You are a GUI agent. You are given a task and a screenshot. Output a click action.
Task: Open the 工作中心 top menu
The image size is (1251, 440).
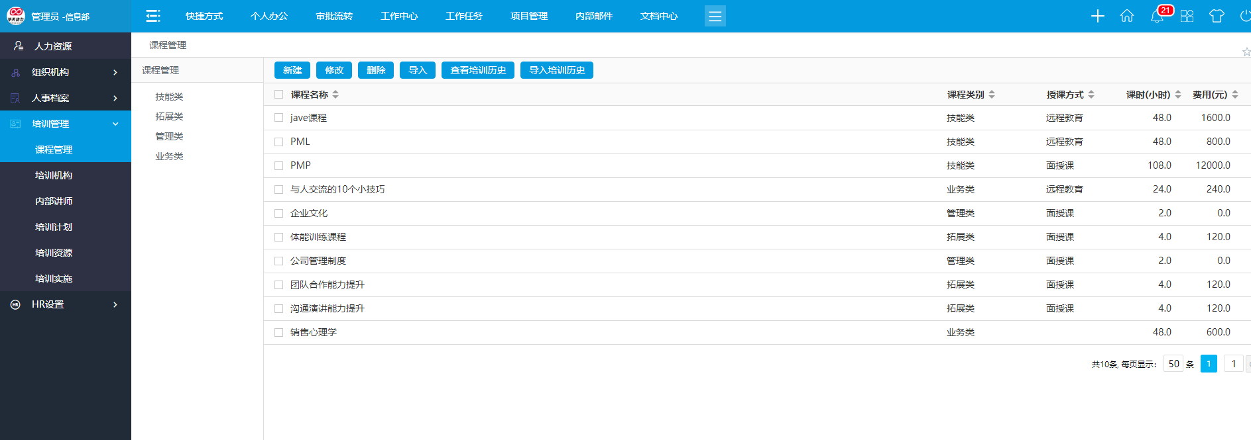[x=399, y=16]
